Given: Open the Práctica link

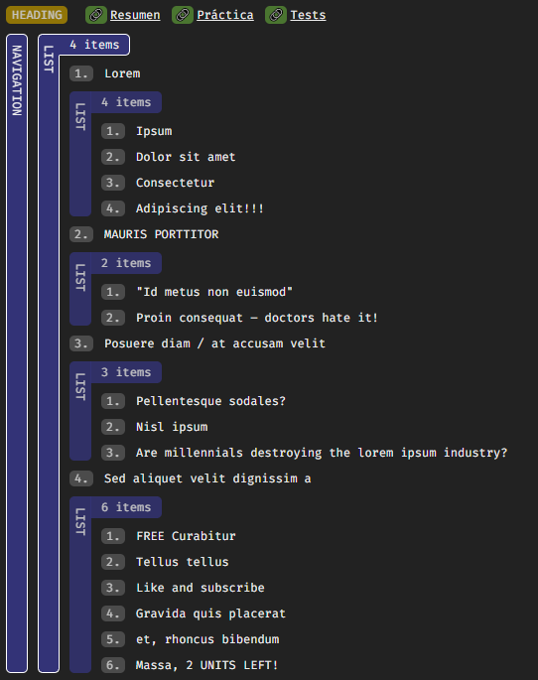Looking at the screenshot, I should (225, 15).
